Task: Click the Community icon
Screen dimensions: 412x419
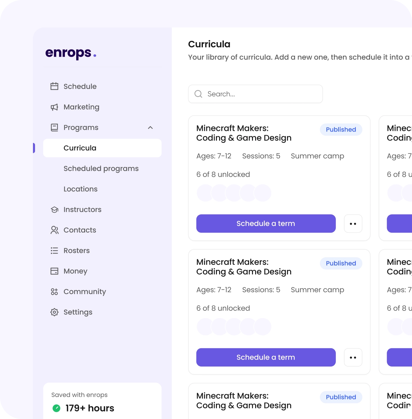Action: (x=54, y=292)
